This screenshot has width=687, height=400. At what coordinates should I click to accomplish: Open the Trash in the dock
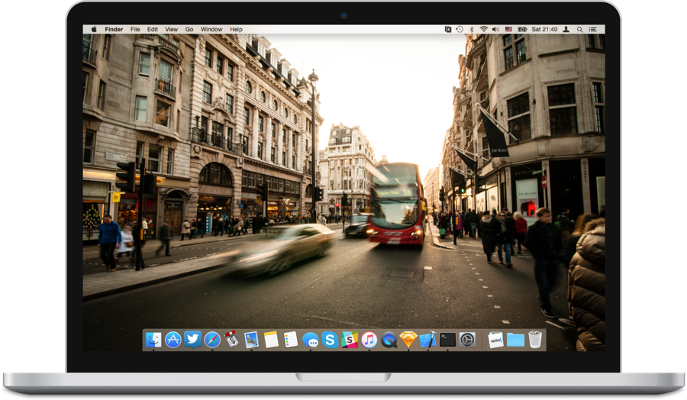(x=535, y=340)
